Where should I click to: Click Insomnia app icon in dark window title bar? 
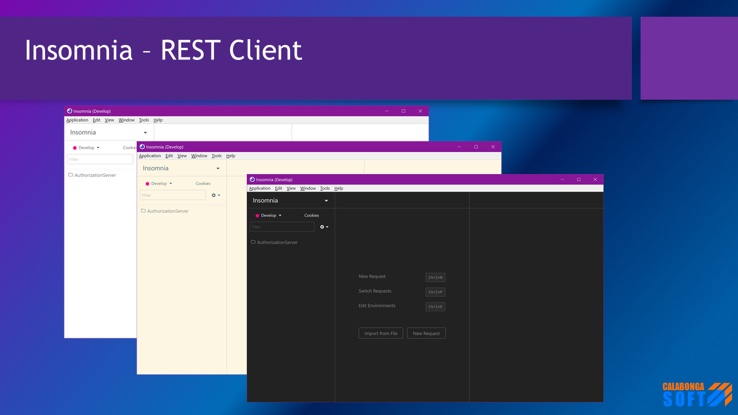(252, 179)
